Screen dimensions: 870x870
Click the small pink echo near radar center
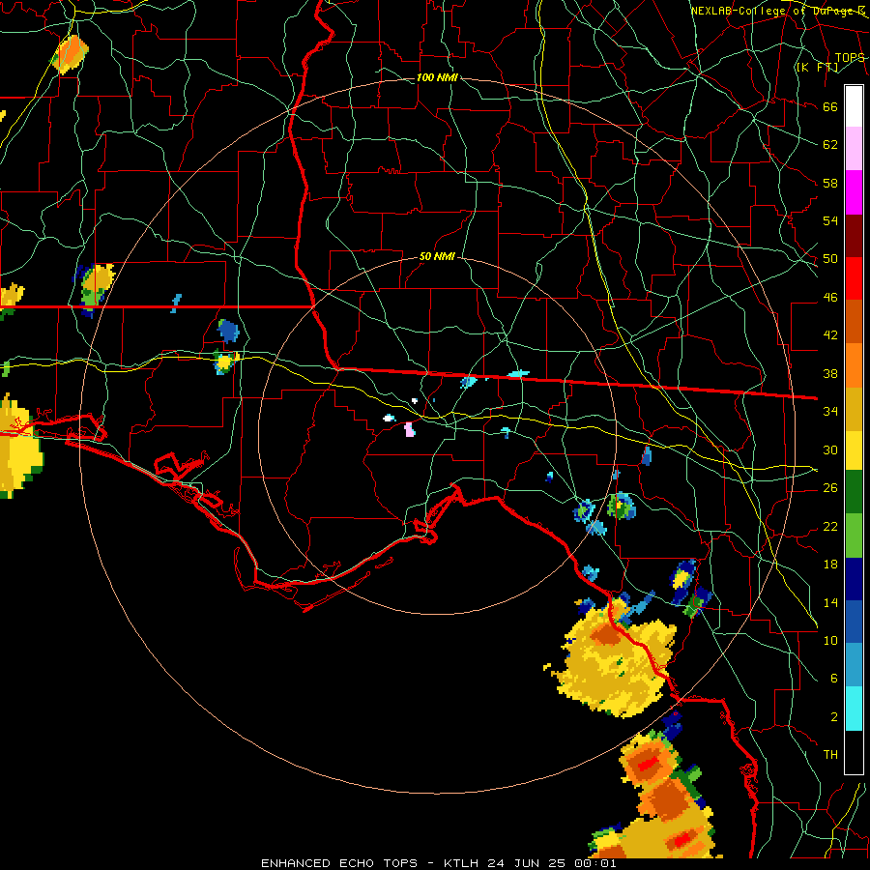coord(410,429)
